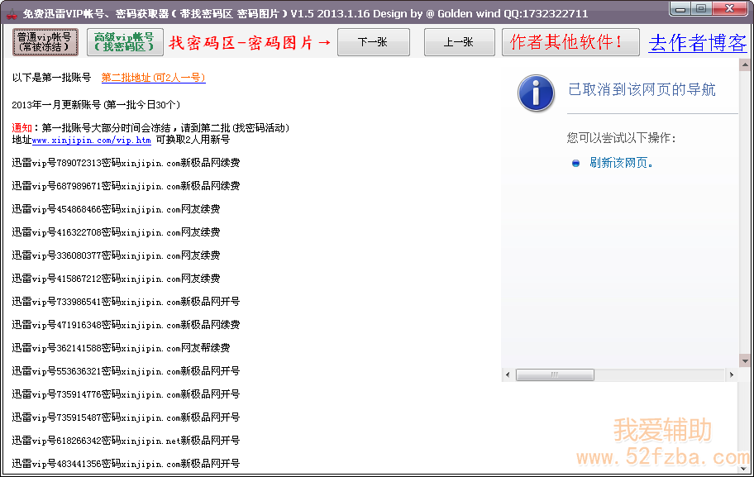Select account line 735915487
The width and height of the screenshot is (754, 477).
126,417
